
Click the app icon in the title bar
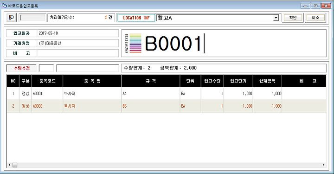(4, 6)
